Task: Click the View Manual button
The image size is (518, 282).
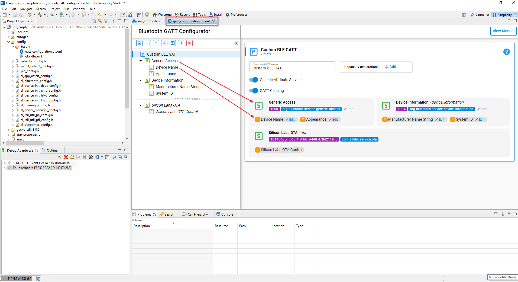Action: [x=503, y=31]
